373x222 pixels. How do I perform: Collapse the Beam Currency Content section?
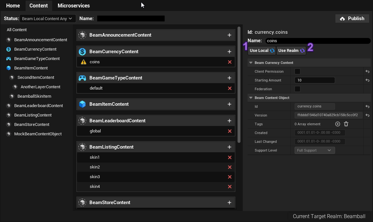click(x=251, y=63)
